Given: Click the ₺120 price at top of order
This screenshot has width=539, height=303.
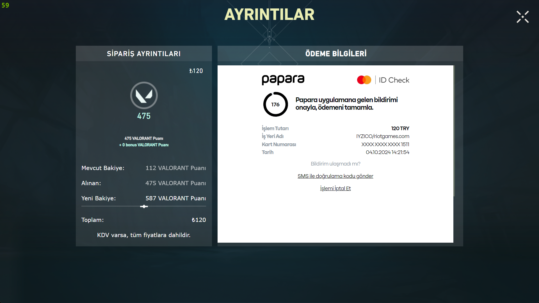Looking at the screenshot, I should [196, 71].
